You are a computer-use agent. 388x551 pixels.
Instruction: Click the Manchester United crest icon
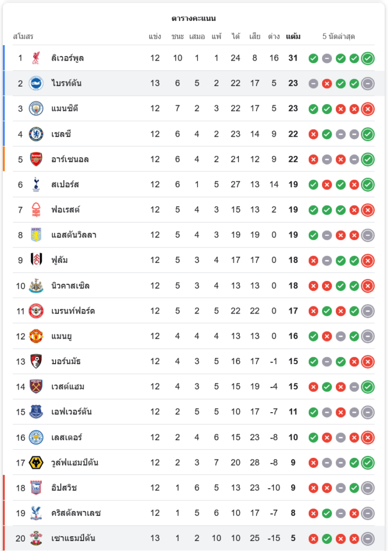click(x=36, y=336)
